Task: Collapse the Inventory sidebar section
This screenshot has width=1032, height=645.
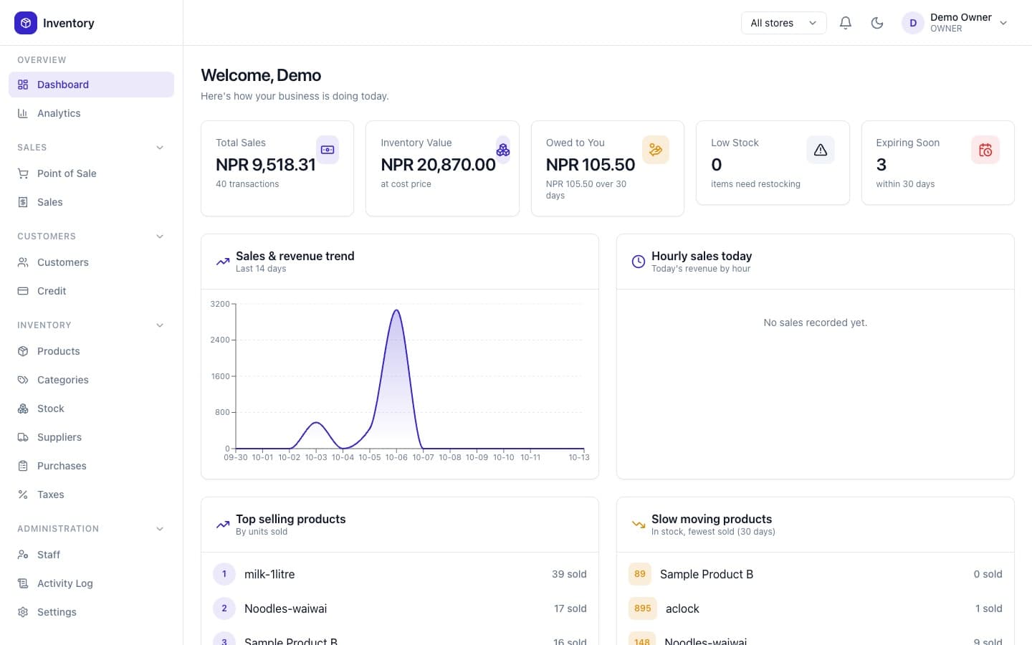Action: (x=160, y=325)
